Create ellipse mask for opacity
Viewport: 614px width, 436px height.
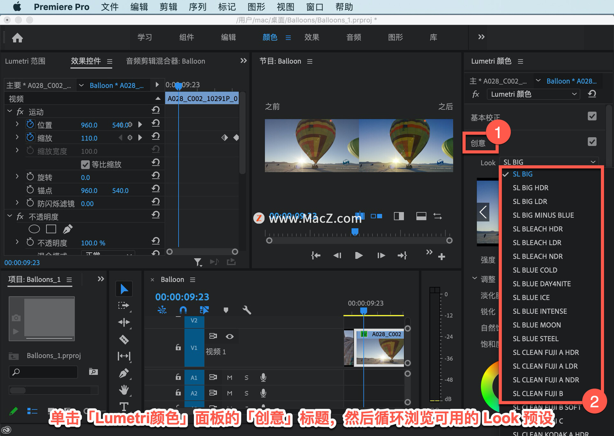pyautogui.click(x=34, y=229)
